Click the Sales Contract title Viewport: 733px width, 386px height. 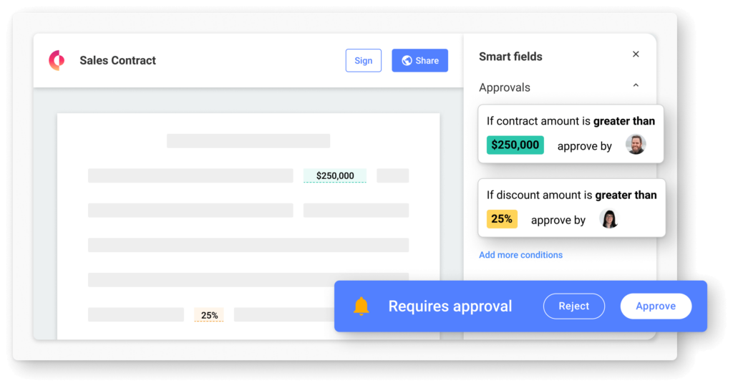118,60
